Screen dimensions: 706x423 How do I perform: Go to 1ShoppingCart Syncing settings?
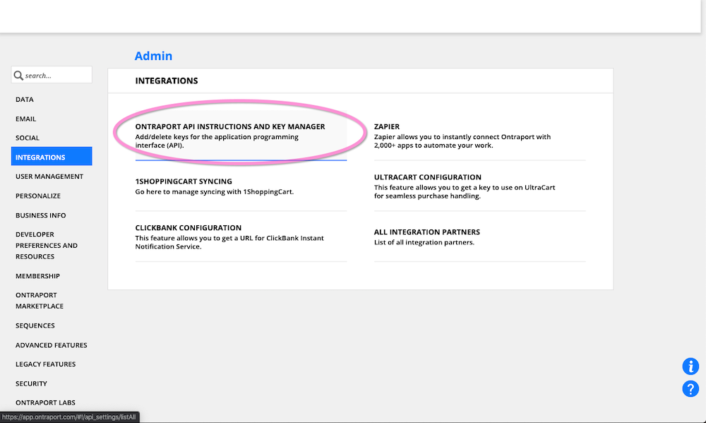[x=183, y=181]
